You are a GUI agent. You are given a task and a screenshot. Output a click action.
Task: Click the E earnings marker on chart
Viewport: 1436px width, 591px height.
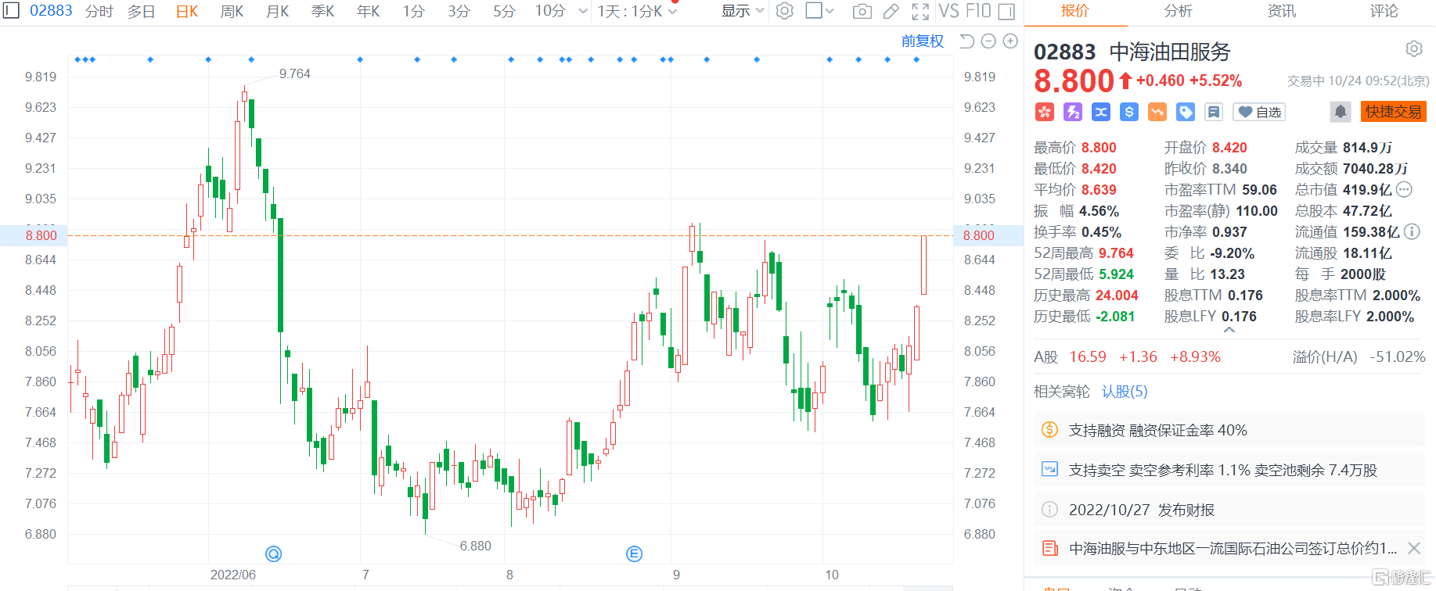coord(634,553)
